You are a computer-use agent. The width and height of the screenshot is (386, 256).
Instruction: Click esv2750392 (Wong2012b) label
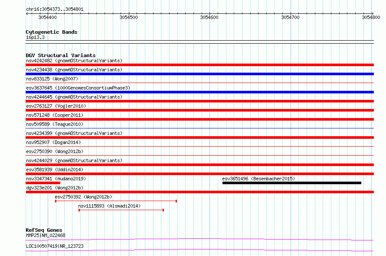83,197
